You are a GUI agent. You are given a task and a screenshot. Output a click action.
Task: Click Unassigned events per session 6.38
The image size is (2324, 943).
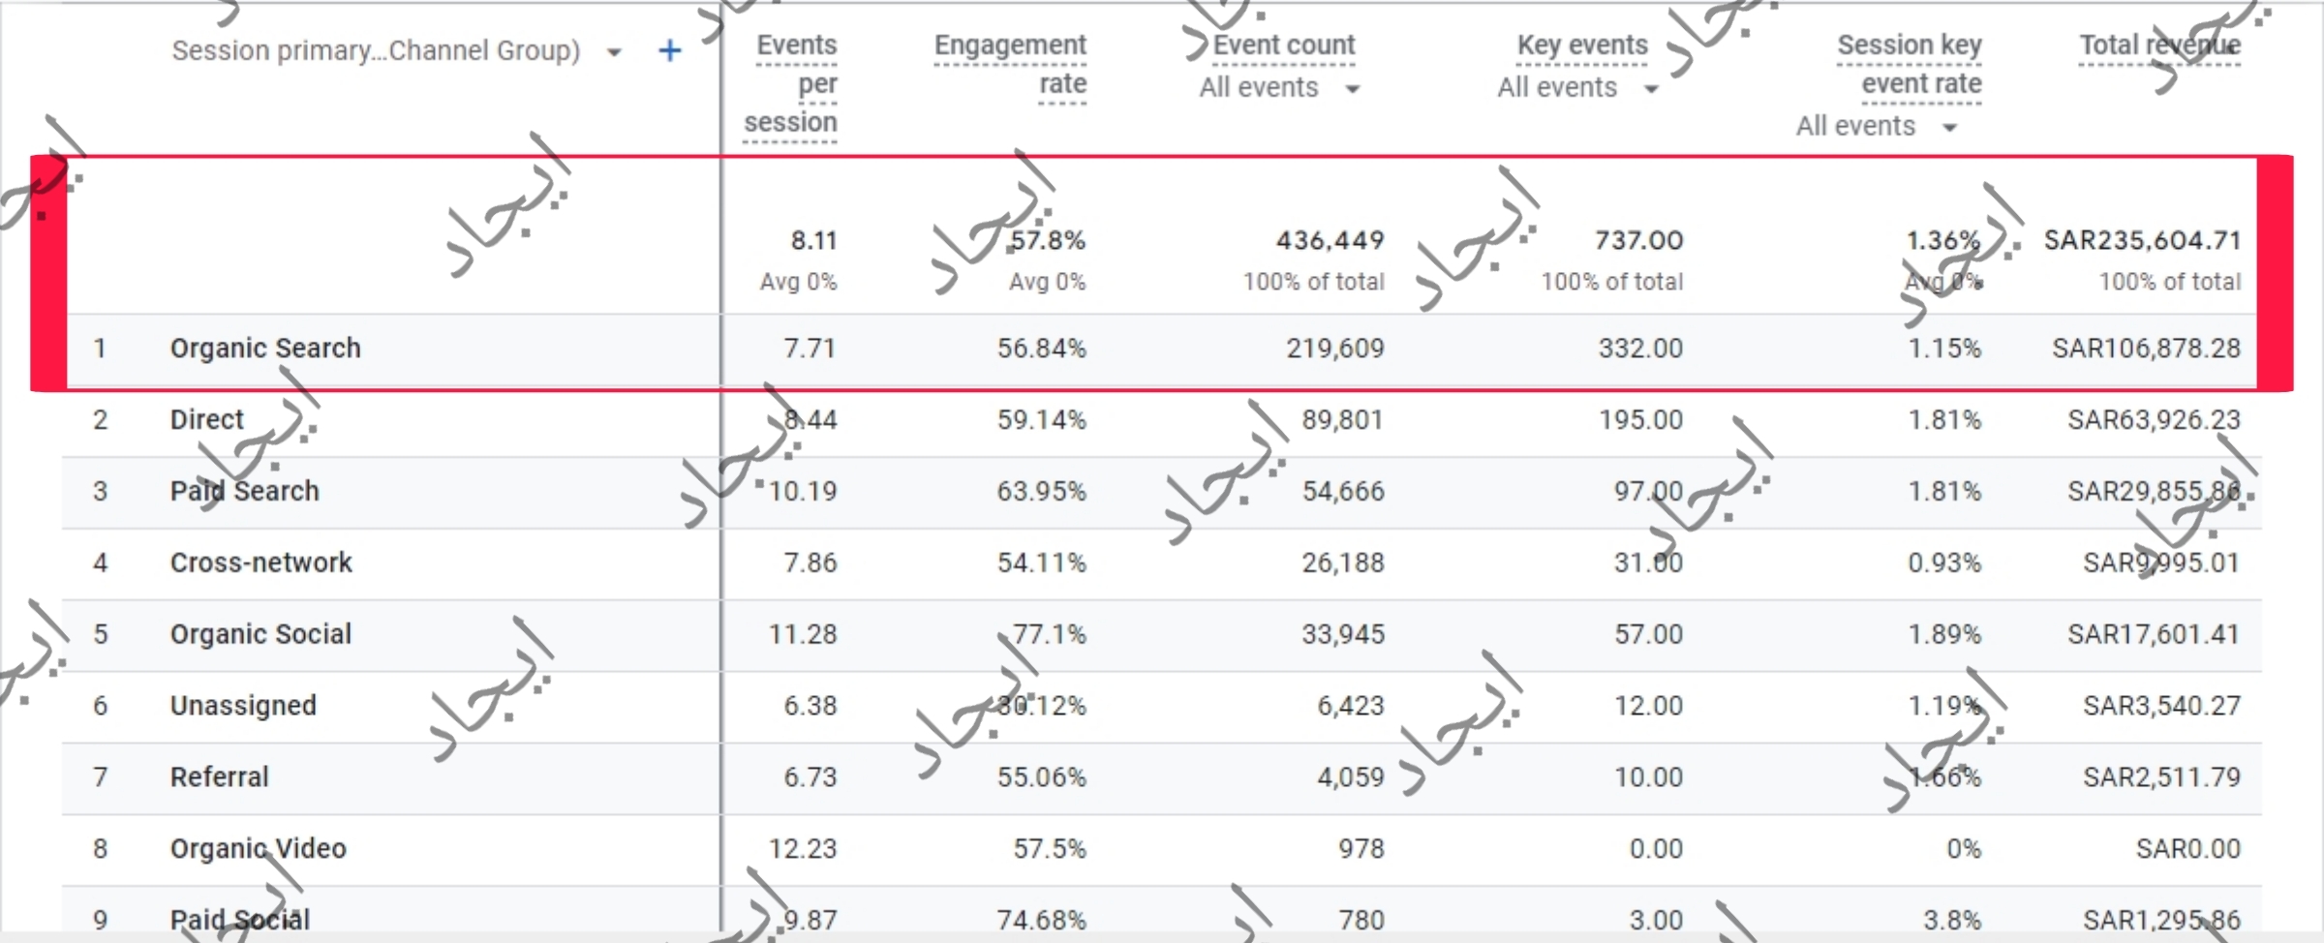(810, 706)
